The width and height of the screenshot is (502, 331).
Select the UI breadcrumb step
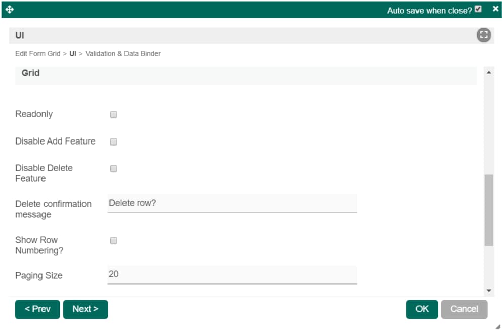click(73, 54)
